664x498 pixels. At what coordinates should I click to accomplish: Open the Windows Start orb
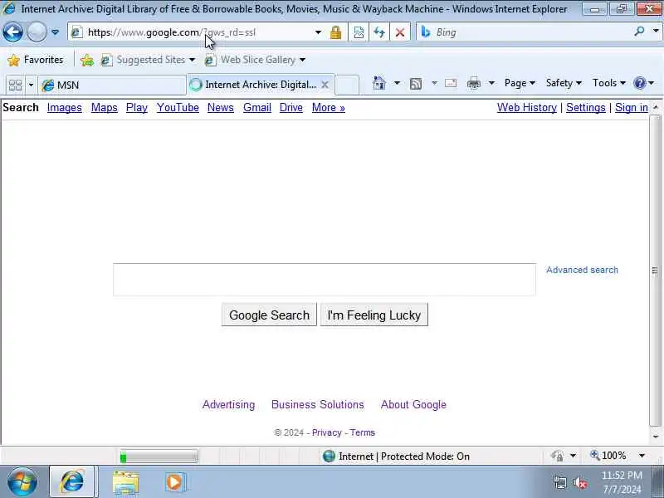[22, 482]
